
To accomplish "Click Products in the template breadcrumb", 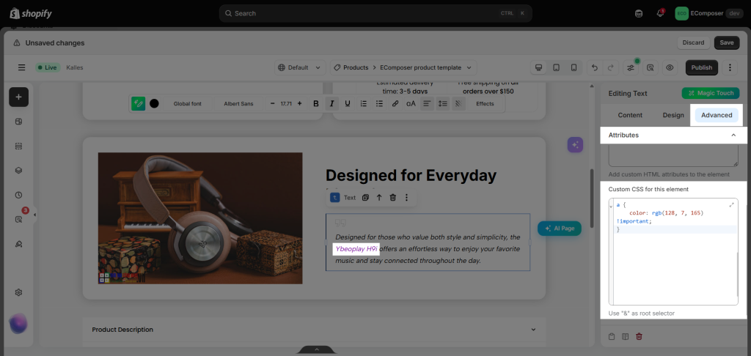I will (356, 67).
